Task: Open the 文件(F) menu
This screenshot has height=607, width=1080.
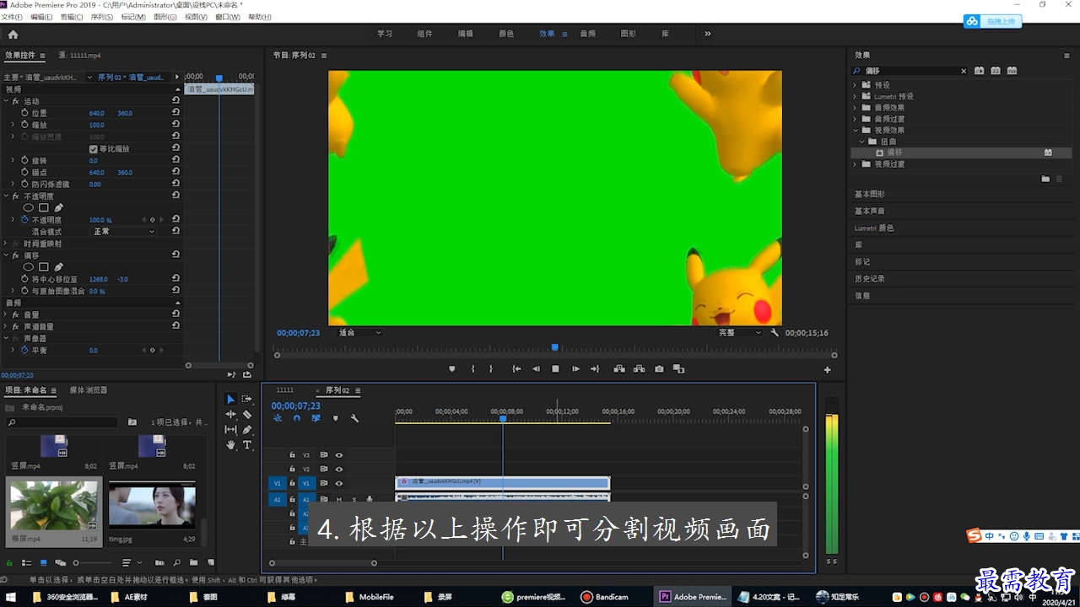Action: pyautogui.click(x=13, y=17)
